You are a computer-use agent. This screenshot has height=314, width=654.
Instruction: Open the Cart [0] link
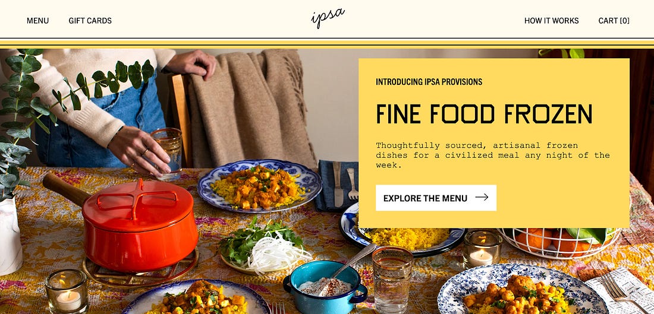614,20
